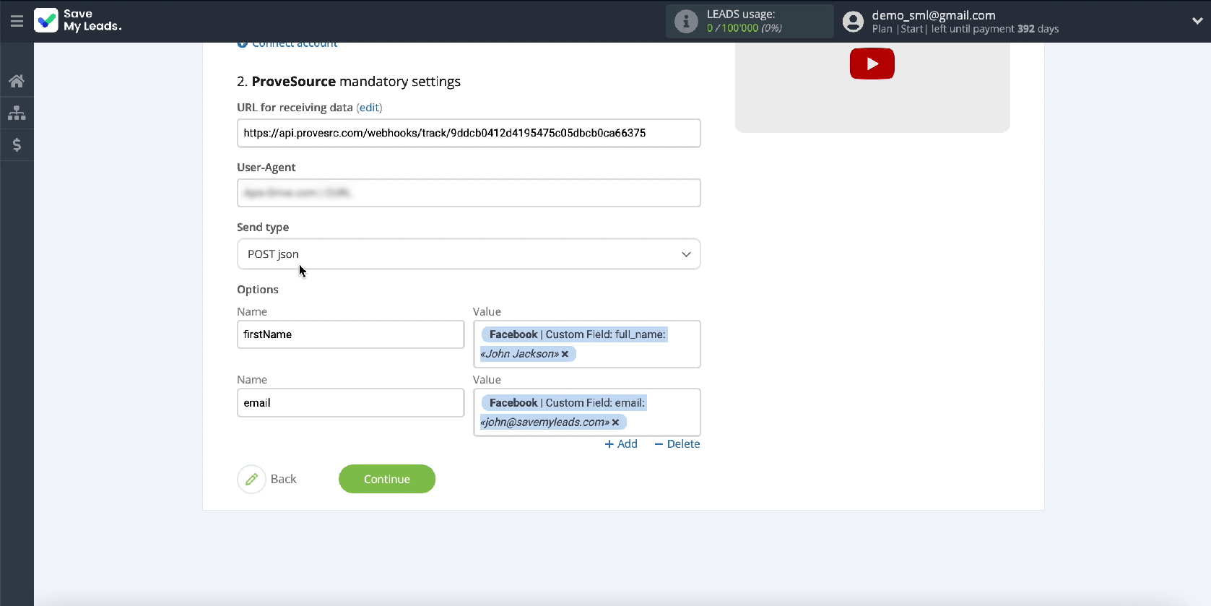Open the billing dollar sidebar icon
Viewport: 1211px width, 606px height.
pyautogui.click(x=17, y=144)
